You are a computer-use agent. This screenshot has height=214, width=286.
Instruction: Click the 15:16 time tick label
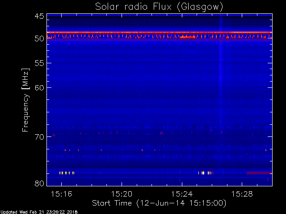62,194
